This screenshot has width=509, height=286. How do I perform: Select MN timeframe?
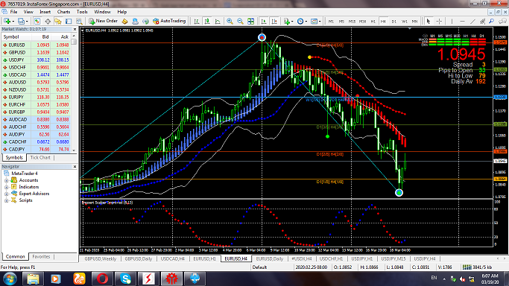coord(414,21)
